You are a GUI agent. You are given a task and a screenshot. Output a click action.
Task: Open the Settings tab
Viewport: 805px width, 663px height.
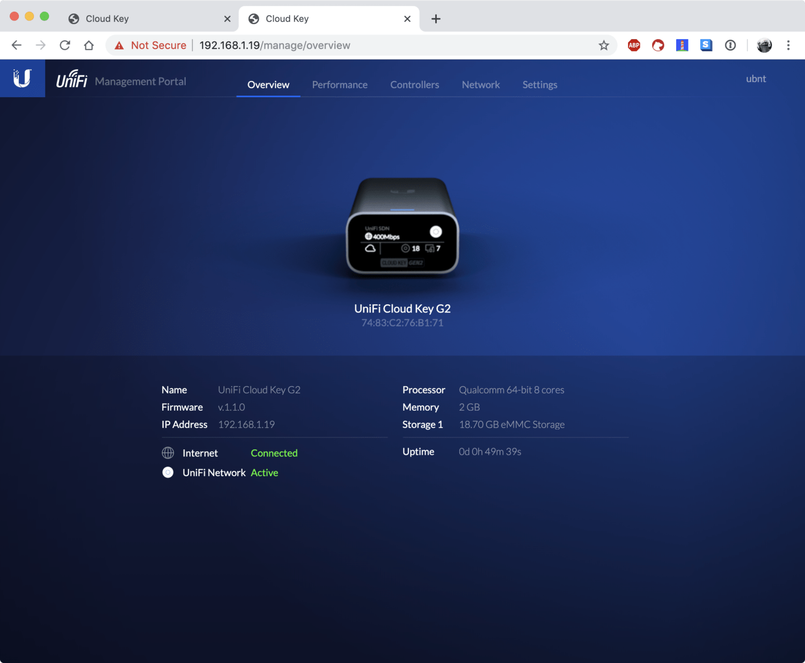pyautogui.click(x=540, y=85)
